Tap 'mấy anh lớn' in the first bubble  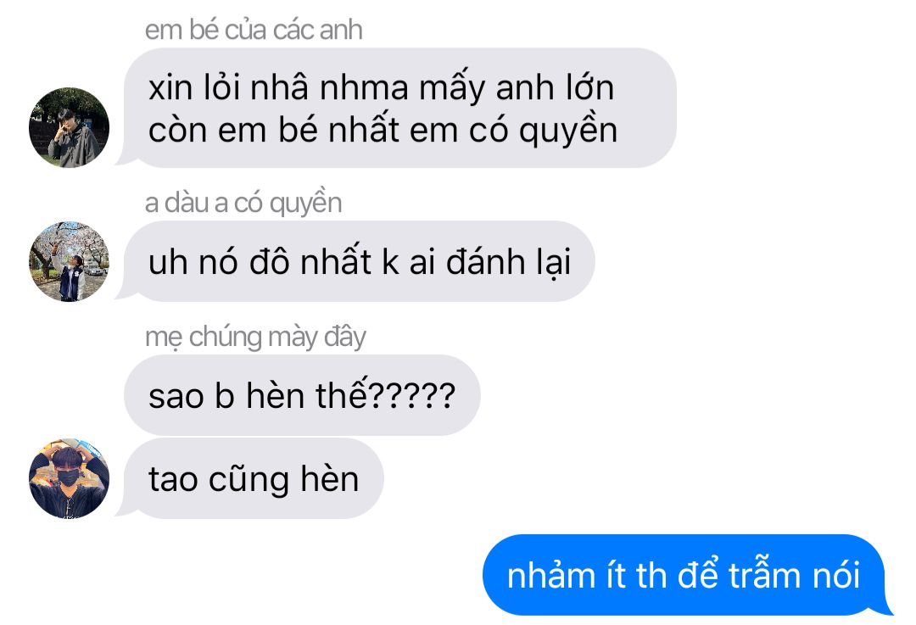pyautogui.click(x=517, y=89)
